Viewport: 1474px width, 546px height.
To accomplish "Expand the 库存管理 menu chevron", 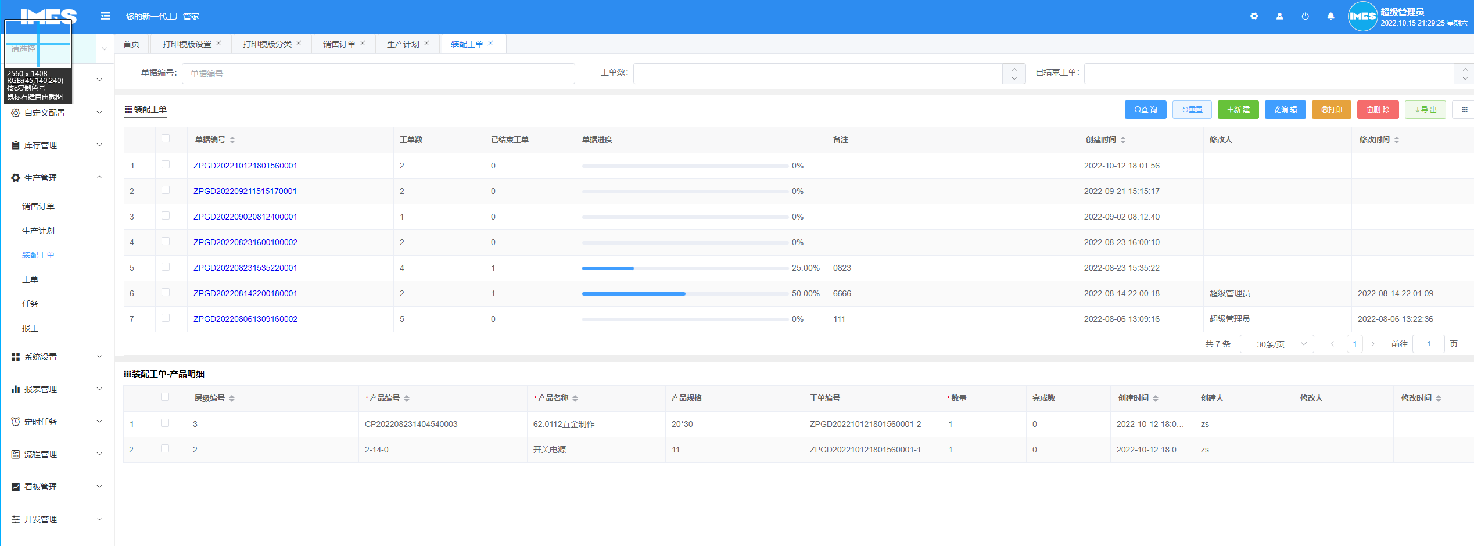I will coord(99,145).
